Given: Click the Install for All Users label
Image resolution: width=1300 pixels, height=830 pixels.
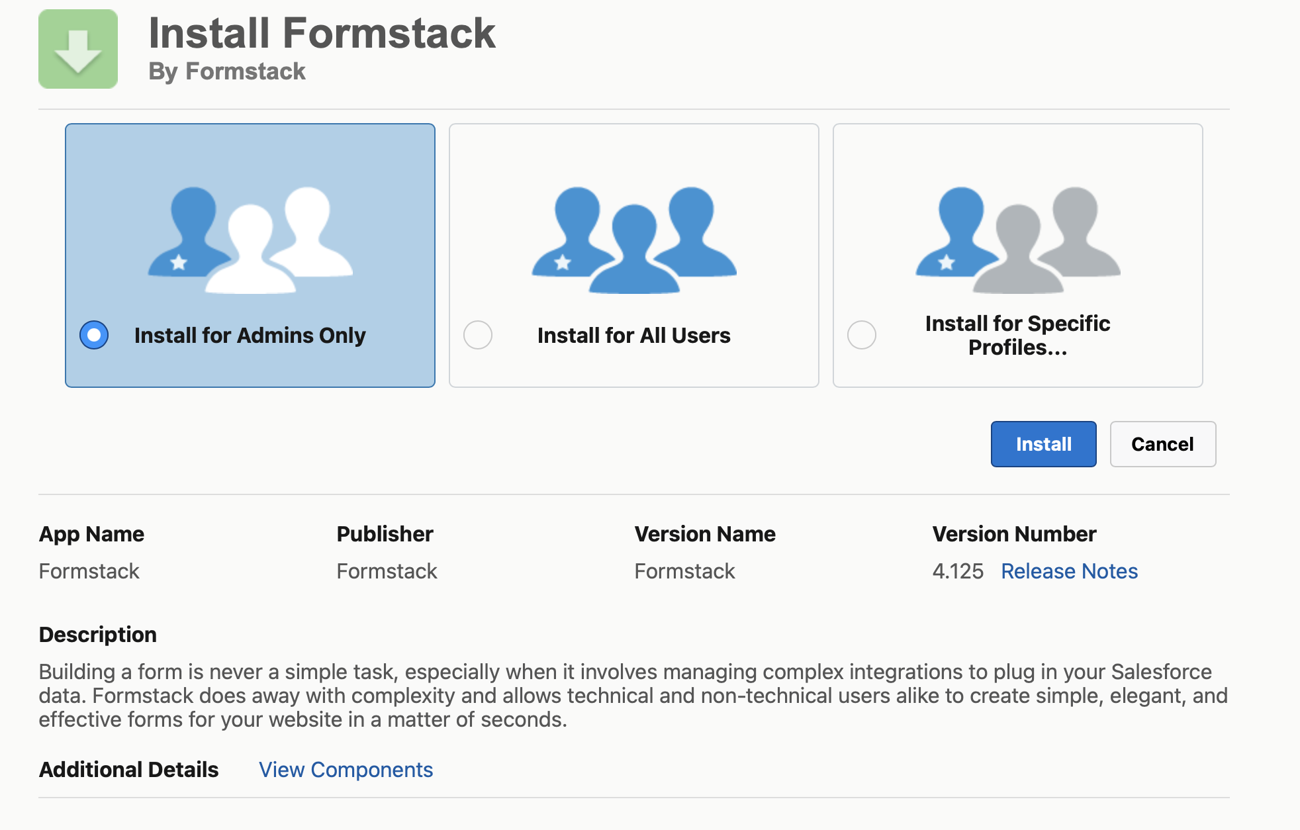Looking at the screenshot, I should coord(633,336).
